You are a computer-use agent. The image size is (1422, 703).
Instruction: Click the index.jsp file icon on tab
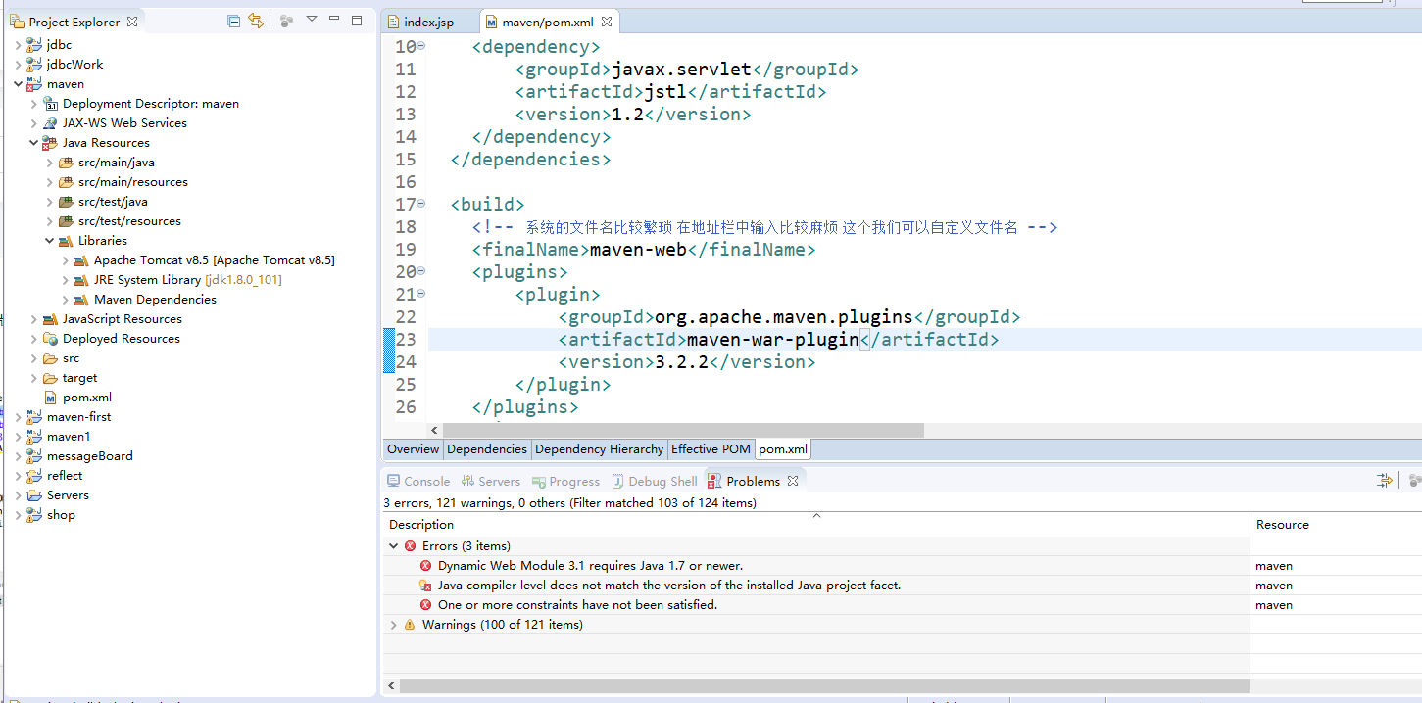[x=394, y=22]
